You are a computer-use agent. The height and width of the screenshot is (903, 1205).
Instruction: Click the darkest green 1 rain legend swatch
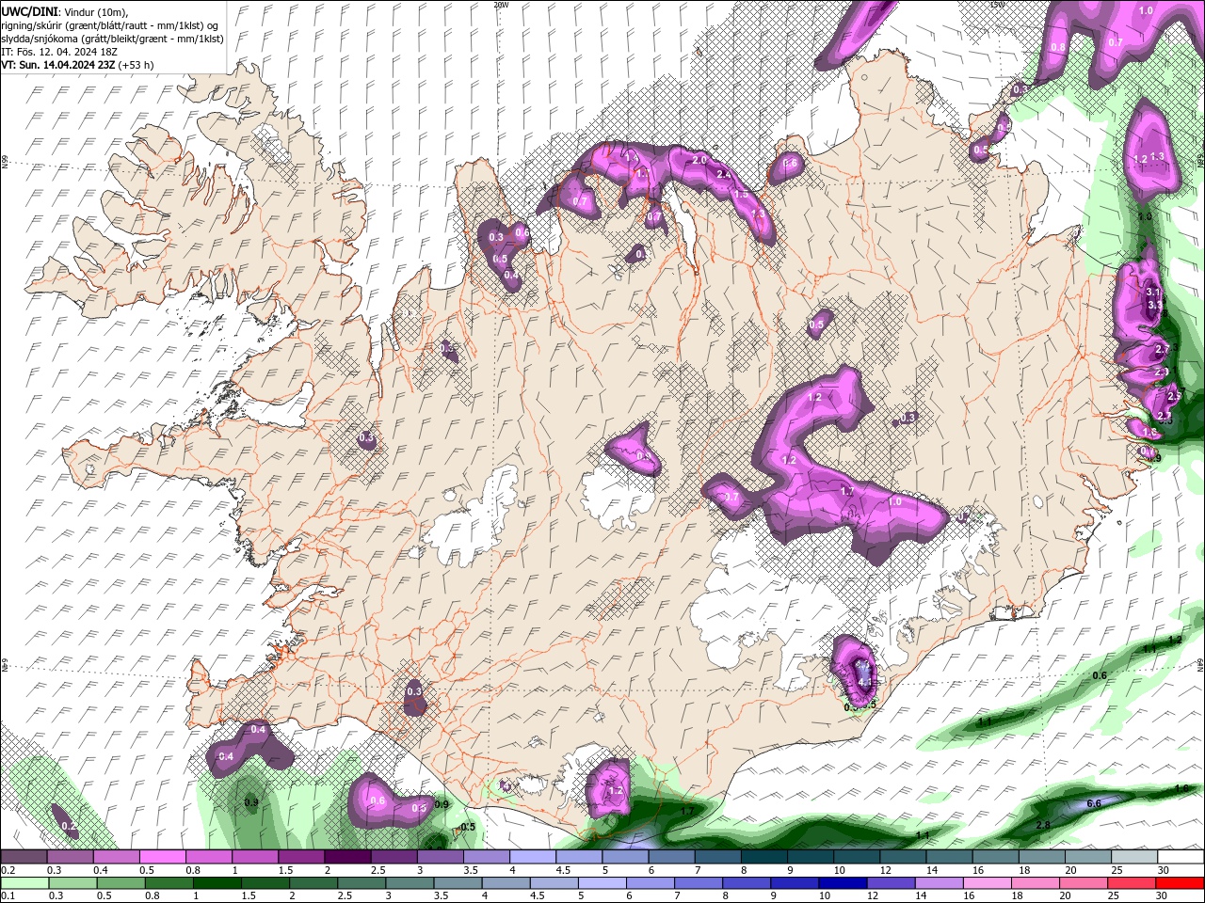tap(217, 883)
